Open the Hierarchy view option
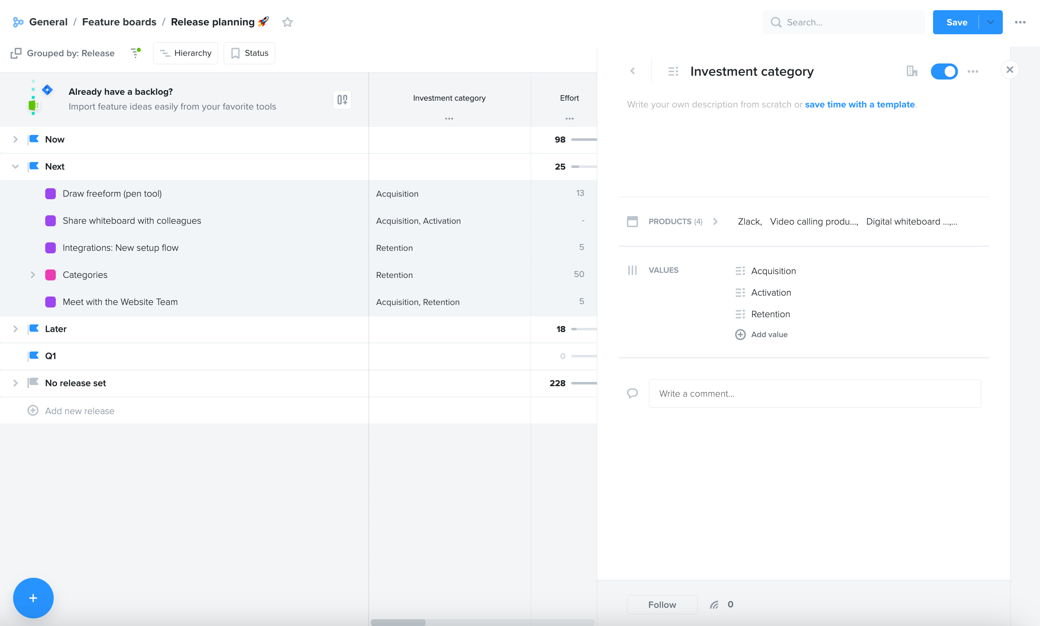1040x626 pixels. (x=185, y=53)
